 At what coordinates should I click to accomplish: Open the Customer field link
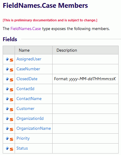pyautogui.click(x=25, y=108)
